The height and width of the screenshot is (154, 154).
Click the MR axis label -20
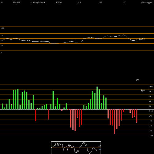150,116
